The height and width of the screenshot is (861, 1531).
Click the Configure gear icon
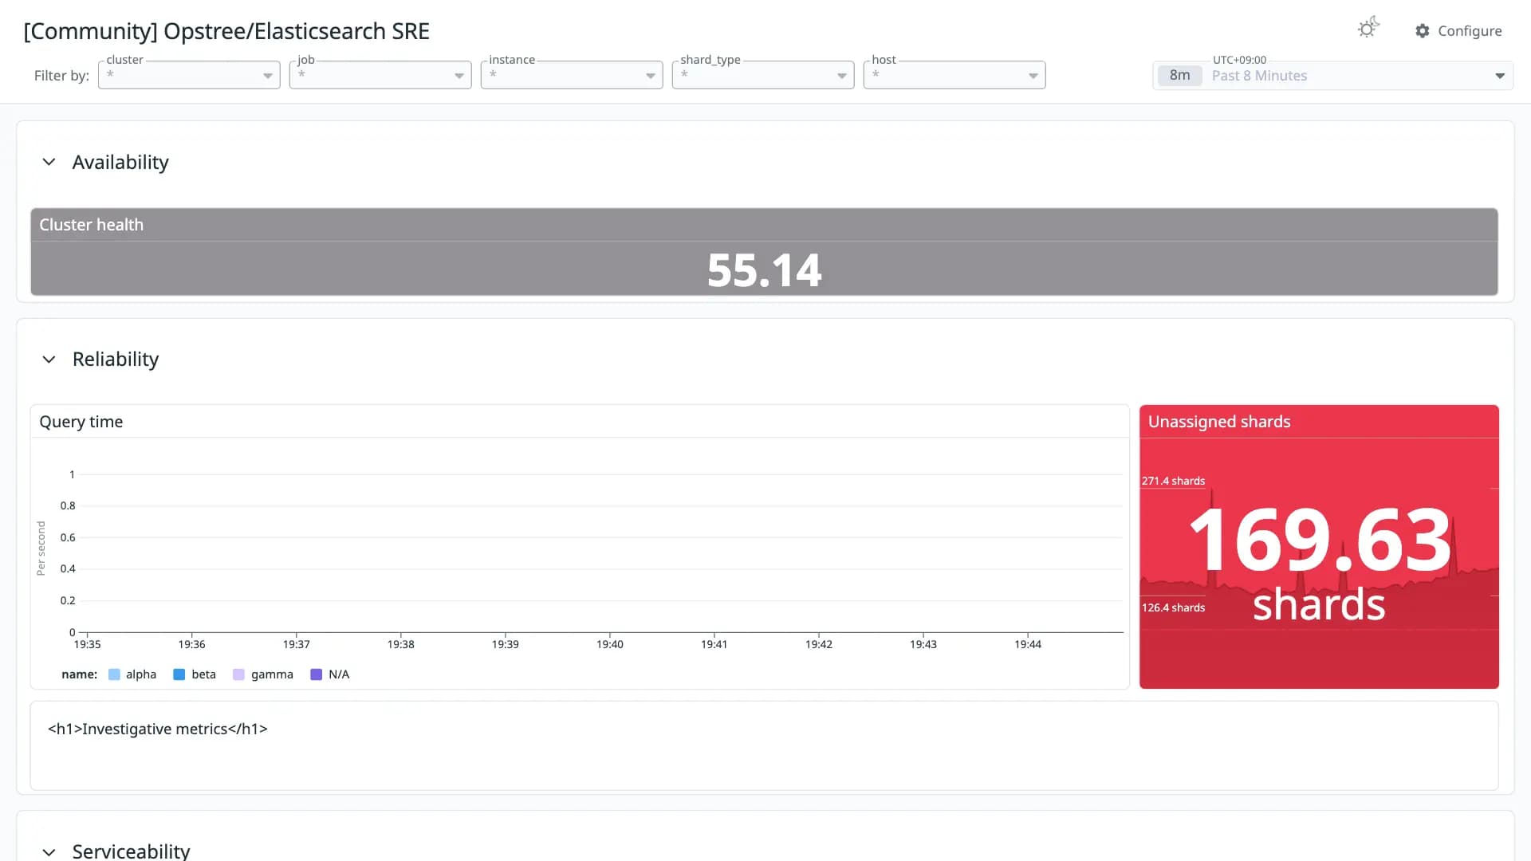(x=1423, y=31)
